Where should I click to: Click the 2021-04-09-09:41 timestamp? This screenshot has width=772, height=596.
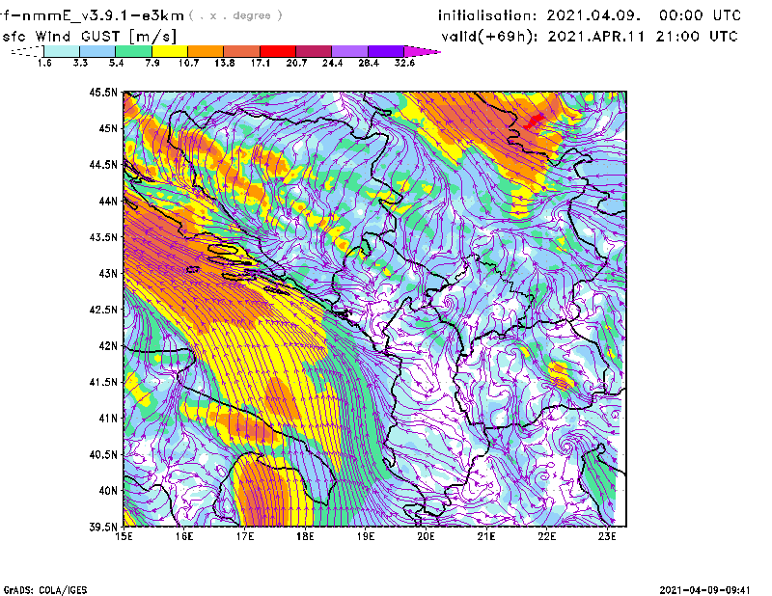click(704, 590)
